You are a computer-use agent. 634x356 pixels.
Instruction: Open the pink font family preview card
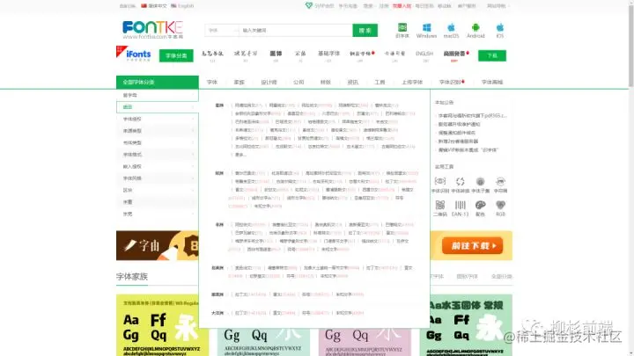365,341
